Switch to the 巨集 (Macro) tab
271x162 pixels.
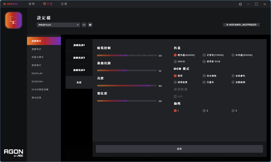coord(64,4)
